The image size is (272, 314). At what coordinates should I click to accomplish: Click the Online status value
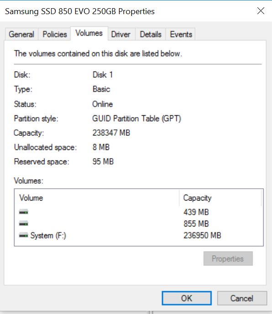(103, 104)
